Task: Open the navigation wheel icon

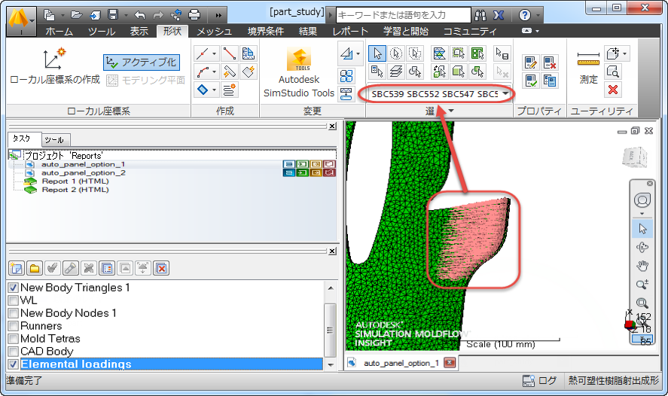Action: click(642, 200)
